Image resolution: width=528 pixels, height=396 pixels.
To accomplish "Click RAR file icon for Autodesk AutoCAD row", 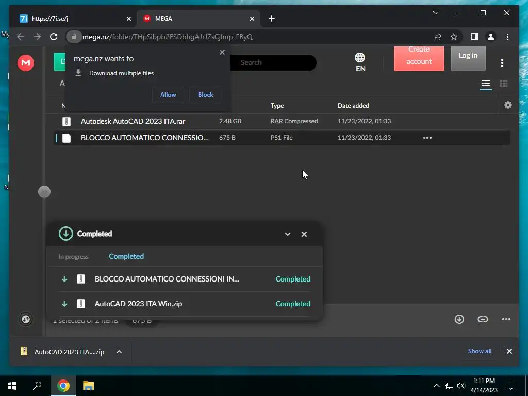I will click(67, 121).
